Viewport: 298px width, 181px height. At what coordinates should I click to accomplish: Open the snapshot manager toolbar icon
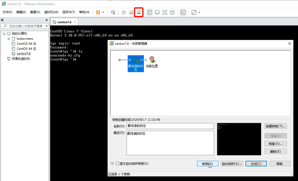139,13
